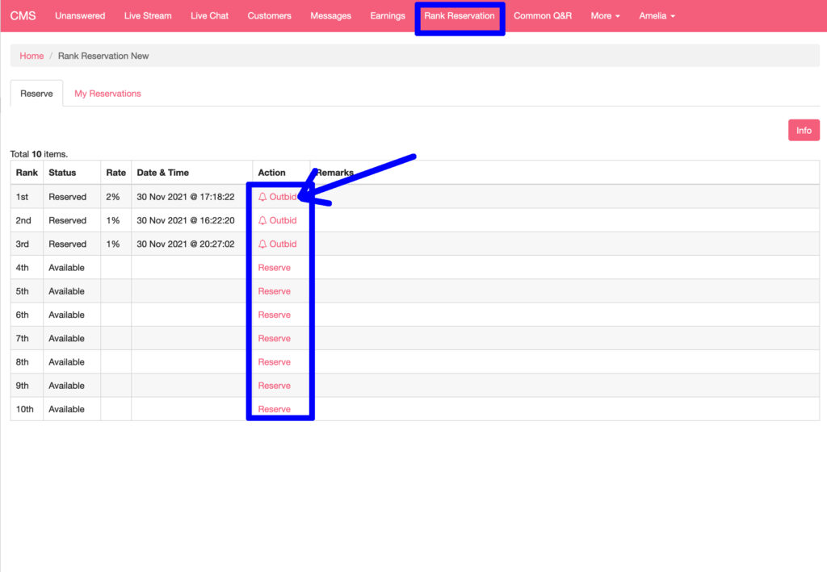Open the Customers page
The height and width of the screenshot is (572, 827).
269,16
